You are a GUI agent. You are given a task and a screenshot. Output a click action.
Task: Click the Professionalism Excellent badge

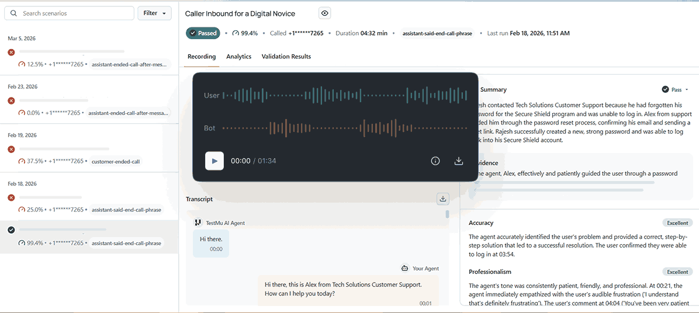[x=677, y=272]
